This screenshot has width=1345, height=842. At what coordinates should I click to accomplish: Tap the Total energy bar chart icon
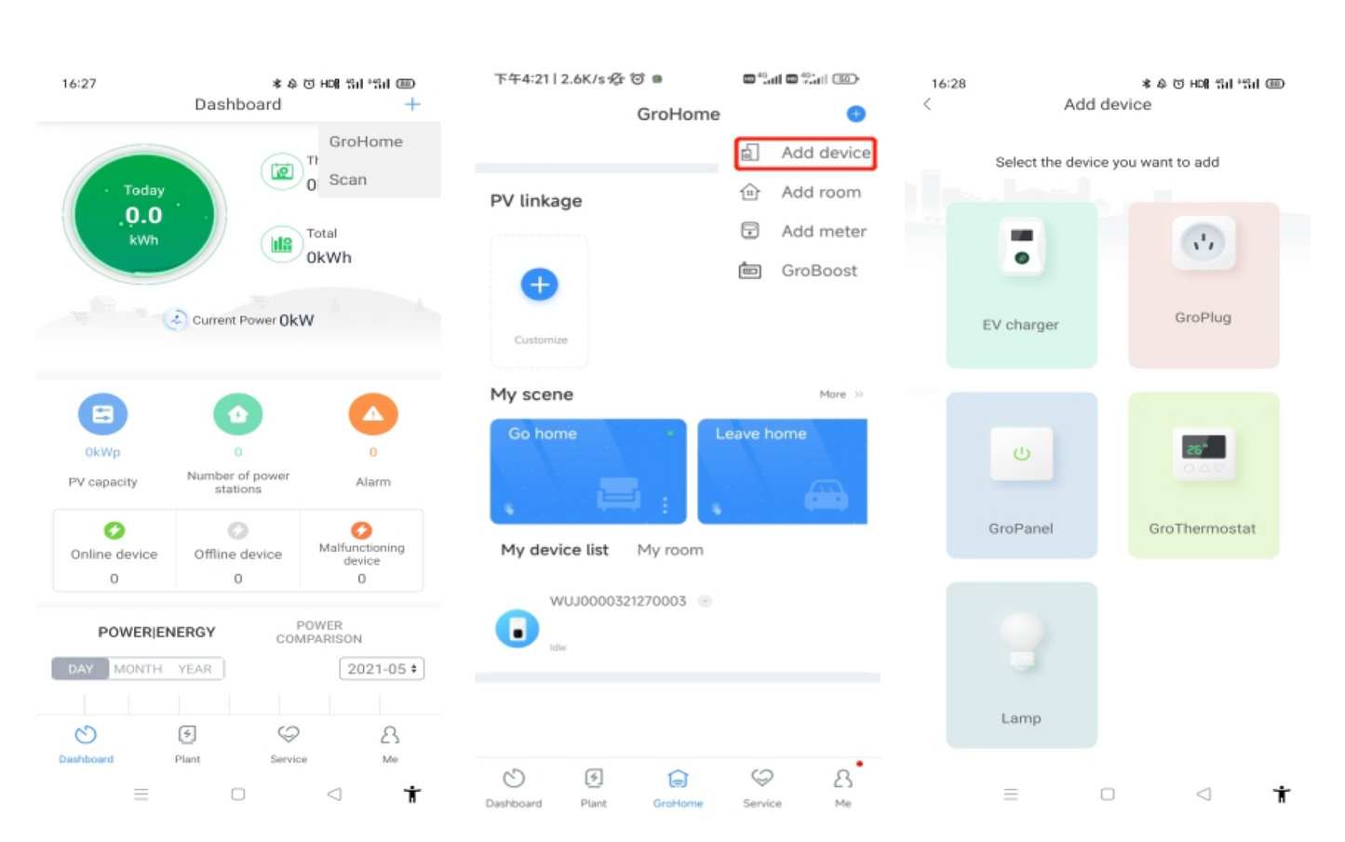[x=281, y=245]
